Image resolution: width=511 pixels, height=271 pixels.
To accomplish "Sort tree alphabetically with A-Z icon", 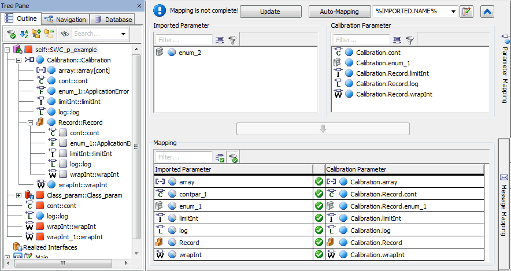I will pos(24,34).
